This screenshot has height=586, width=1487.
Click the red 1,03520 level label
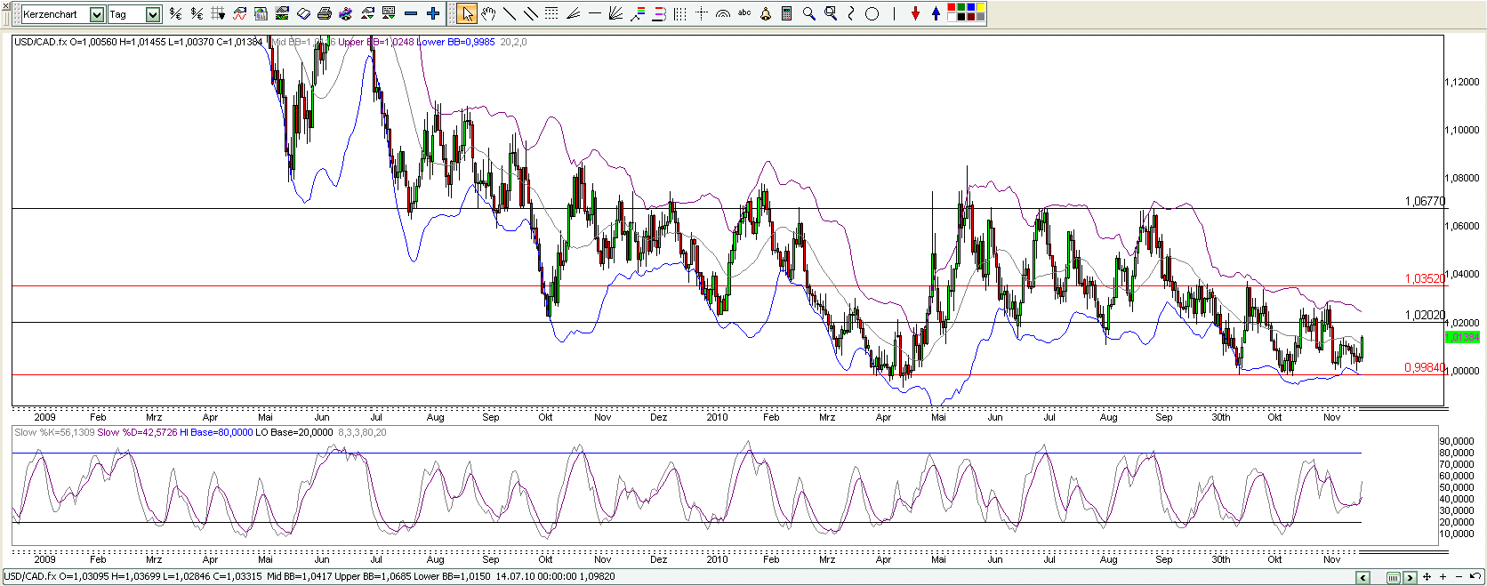[1425, 278]
